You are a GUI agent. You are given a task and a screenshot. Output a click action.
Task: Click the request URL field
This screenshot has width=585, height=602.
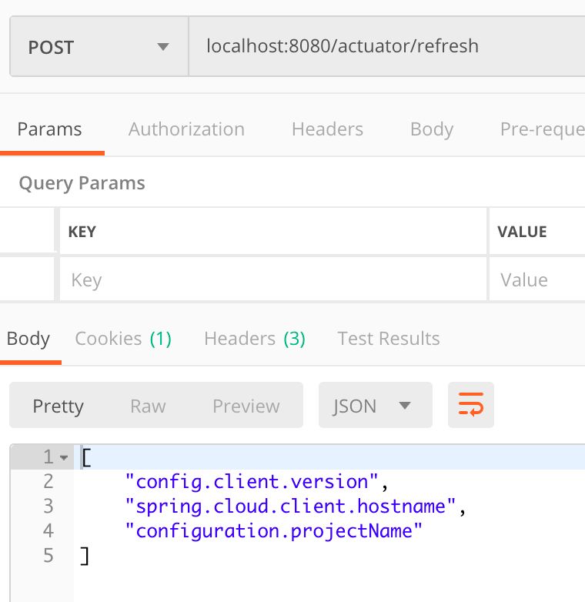coord(385,46)
